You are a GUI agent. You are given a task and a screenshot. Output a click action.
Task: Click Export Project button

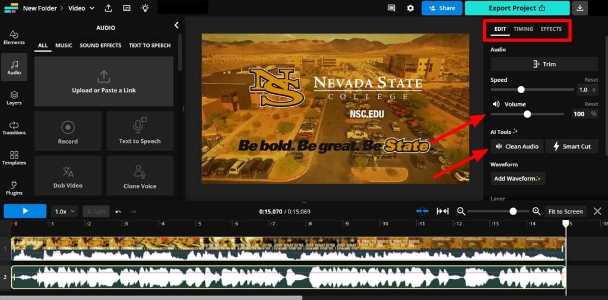pyautogui.click(x=517, y=8)
